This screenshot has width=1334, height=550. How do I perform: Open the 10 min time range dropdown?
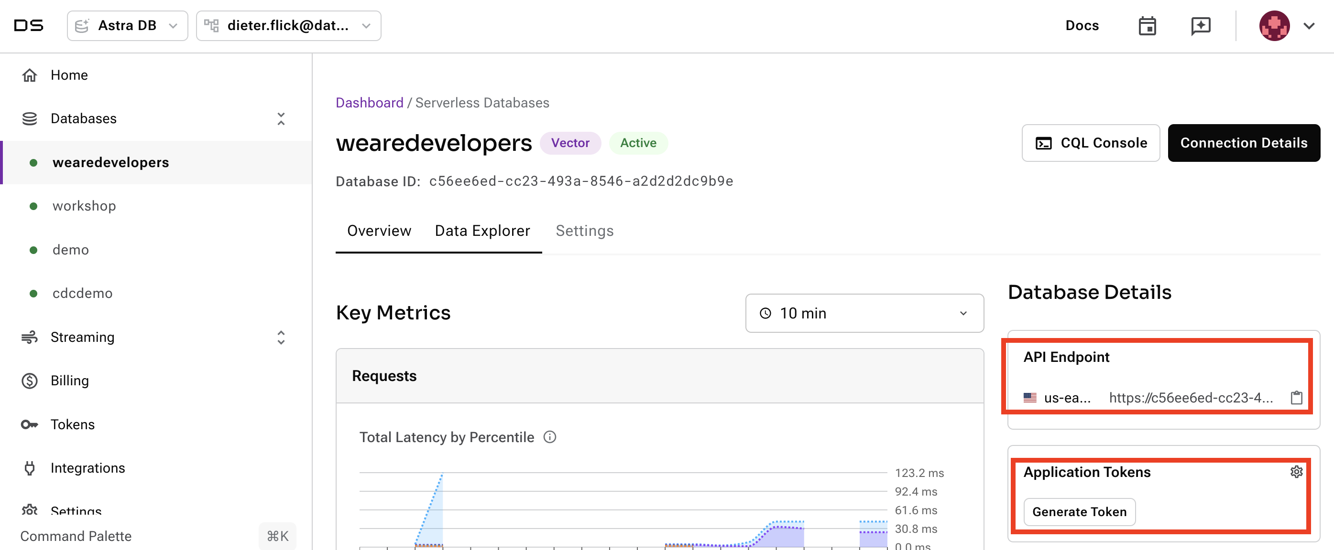point(864,313)
